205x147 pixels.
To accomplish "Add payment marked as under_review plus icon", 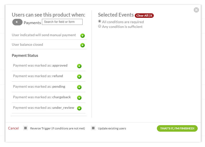I will (x=79, y=108).
